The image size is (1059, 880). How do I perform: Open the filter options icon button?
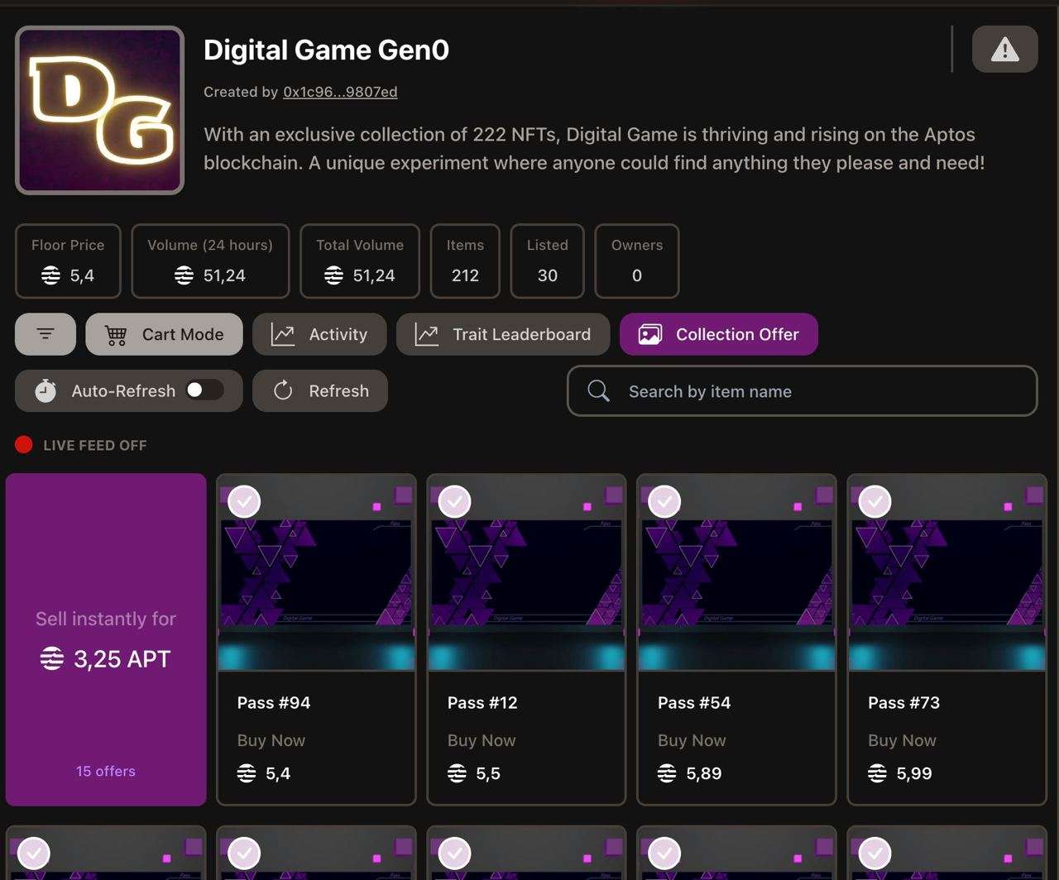coord(46,334)
